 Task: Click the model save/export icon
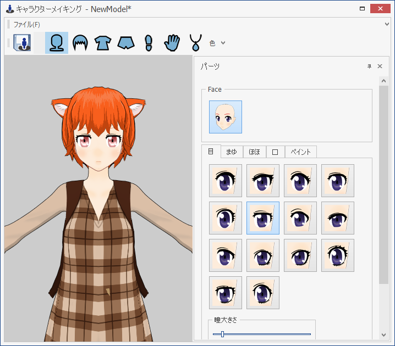pyautogui.click(x=23, y=43)
